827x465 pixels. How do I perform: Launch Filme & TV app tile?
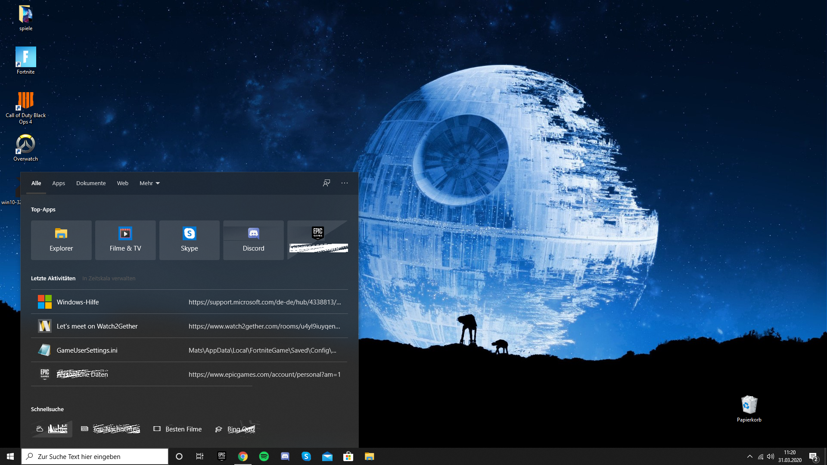125,240
